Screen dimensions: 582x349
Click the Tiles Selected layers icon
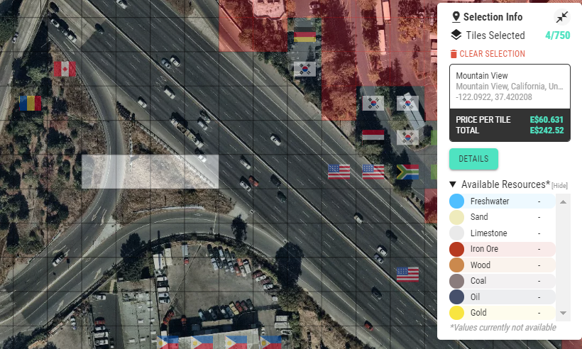tap(456, 35)
